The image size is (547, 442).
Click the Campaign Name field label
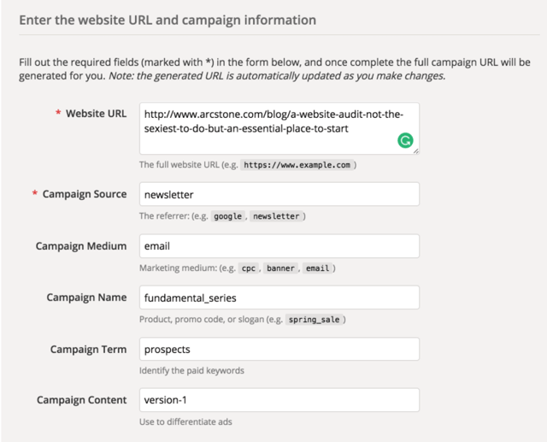coord(86,298)
